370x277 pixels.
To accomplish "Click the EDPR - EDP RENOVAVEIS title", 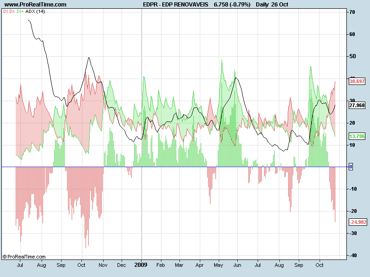I will (176, 4).
